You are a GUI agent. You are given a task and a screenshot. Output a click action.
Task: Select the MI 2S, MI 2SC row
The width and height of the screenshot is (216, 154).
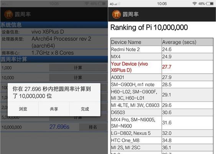point(162,147)
